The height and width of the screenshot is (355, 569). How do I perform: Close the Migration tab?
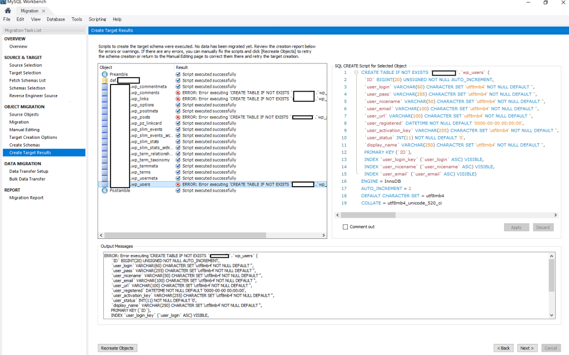click(43, 11)
